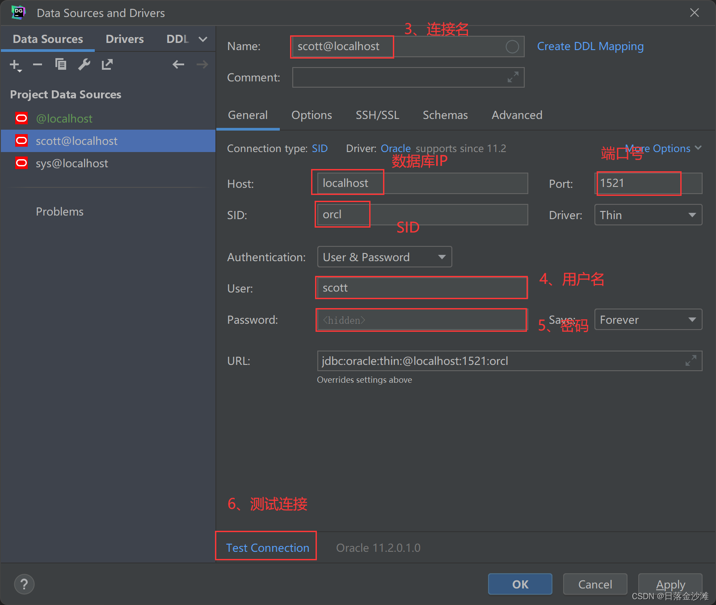Click the Forward arrow in sidebar toolbar
Viewport: 716px width, 605px height.
[202, 65]
